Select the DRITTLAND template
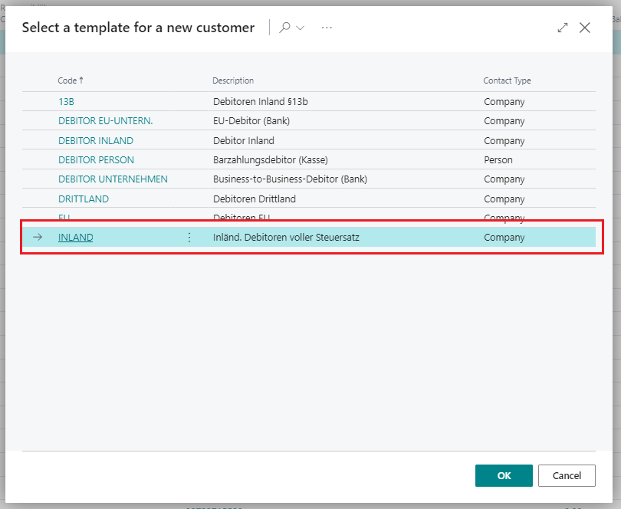Viewport: 621px width, 509px height. (84, 199)
